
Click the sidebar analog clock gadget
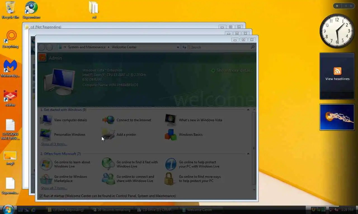click(337, 31)
